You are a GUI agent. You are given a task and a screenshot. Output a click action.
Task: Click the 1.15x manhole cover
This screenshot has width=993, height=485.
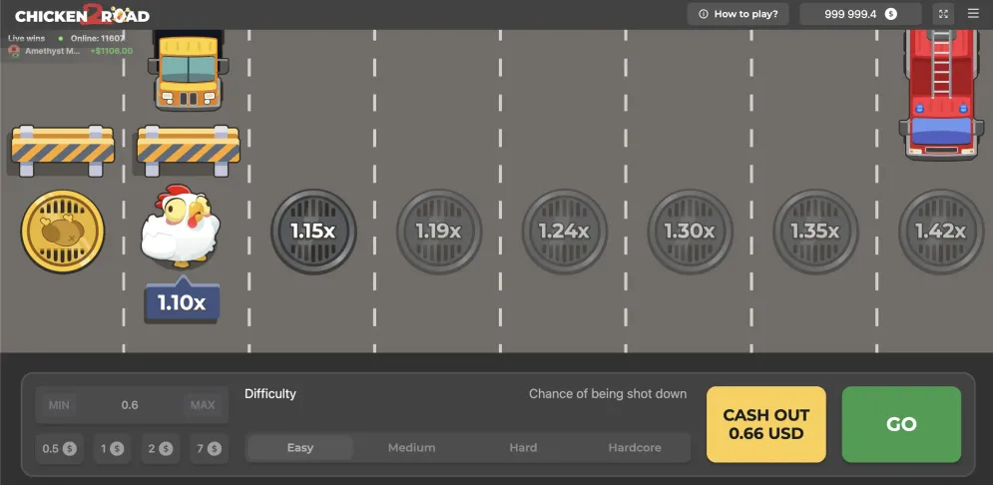click(x=313, y=232)
